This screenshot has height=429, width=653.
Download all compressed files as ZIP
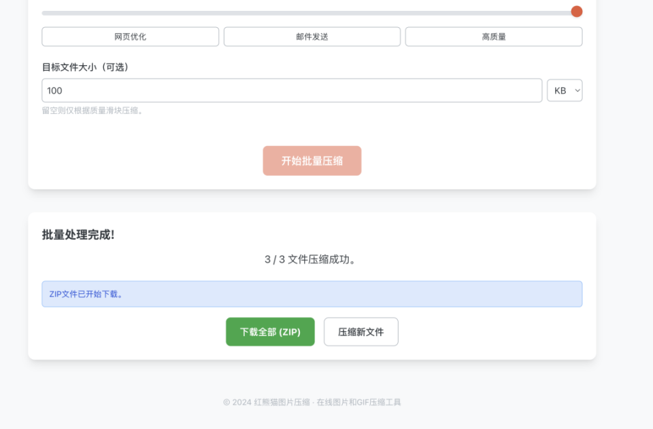coord(270,331)
